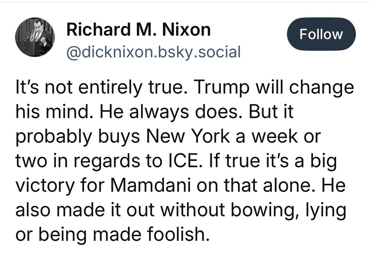Click the opening sentence "It's not entirely true."
Viewport: 371px width, 256px height.
[100, 88]
